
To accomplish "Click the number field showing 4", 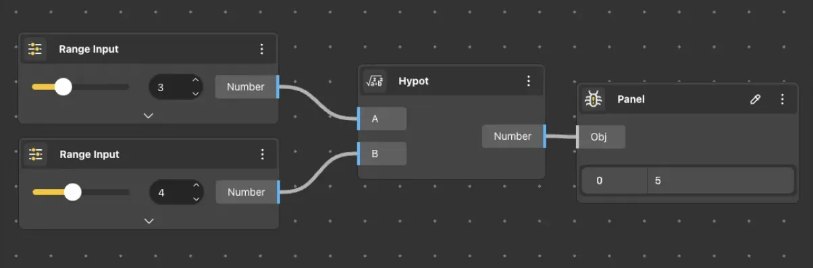I will pyautogui.click(x=176, y=192).
